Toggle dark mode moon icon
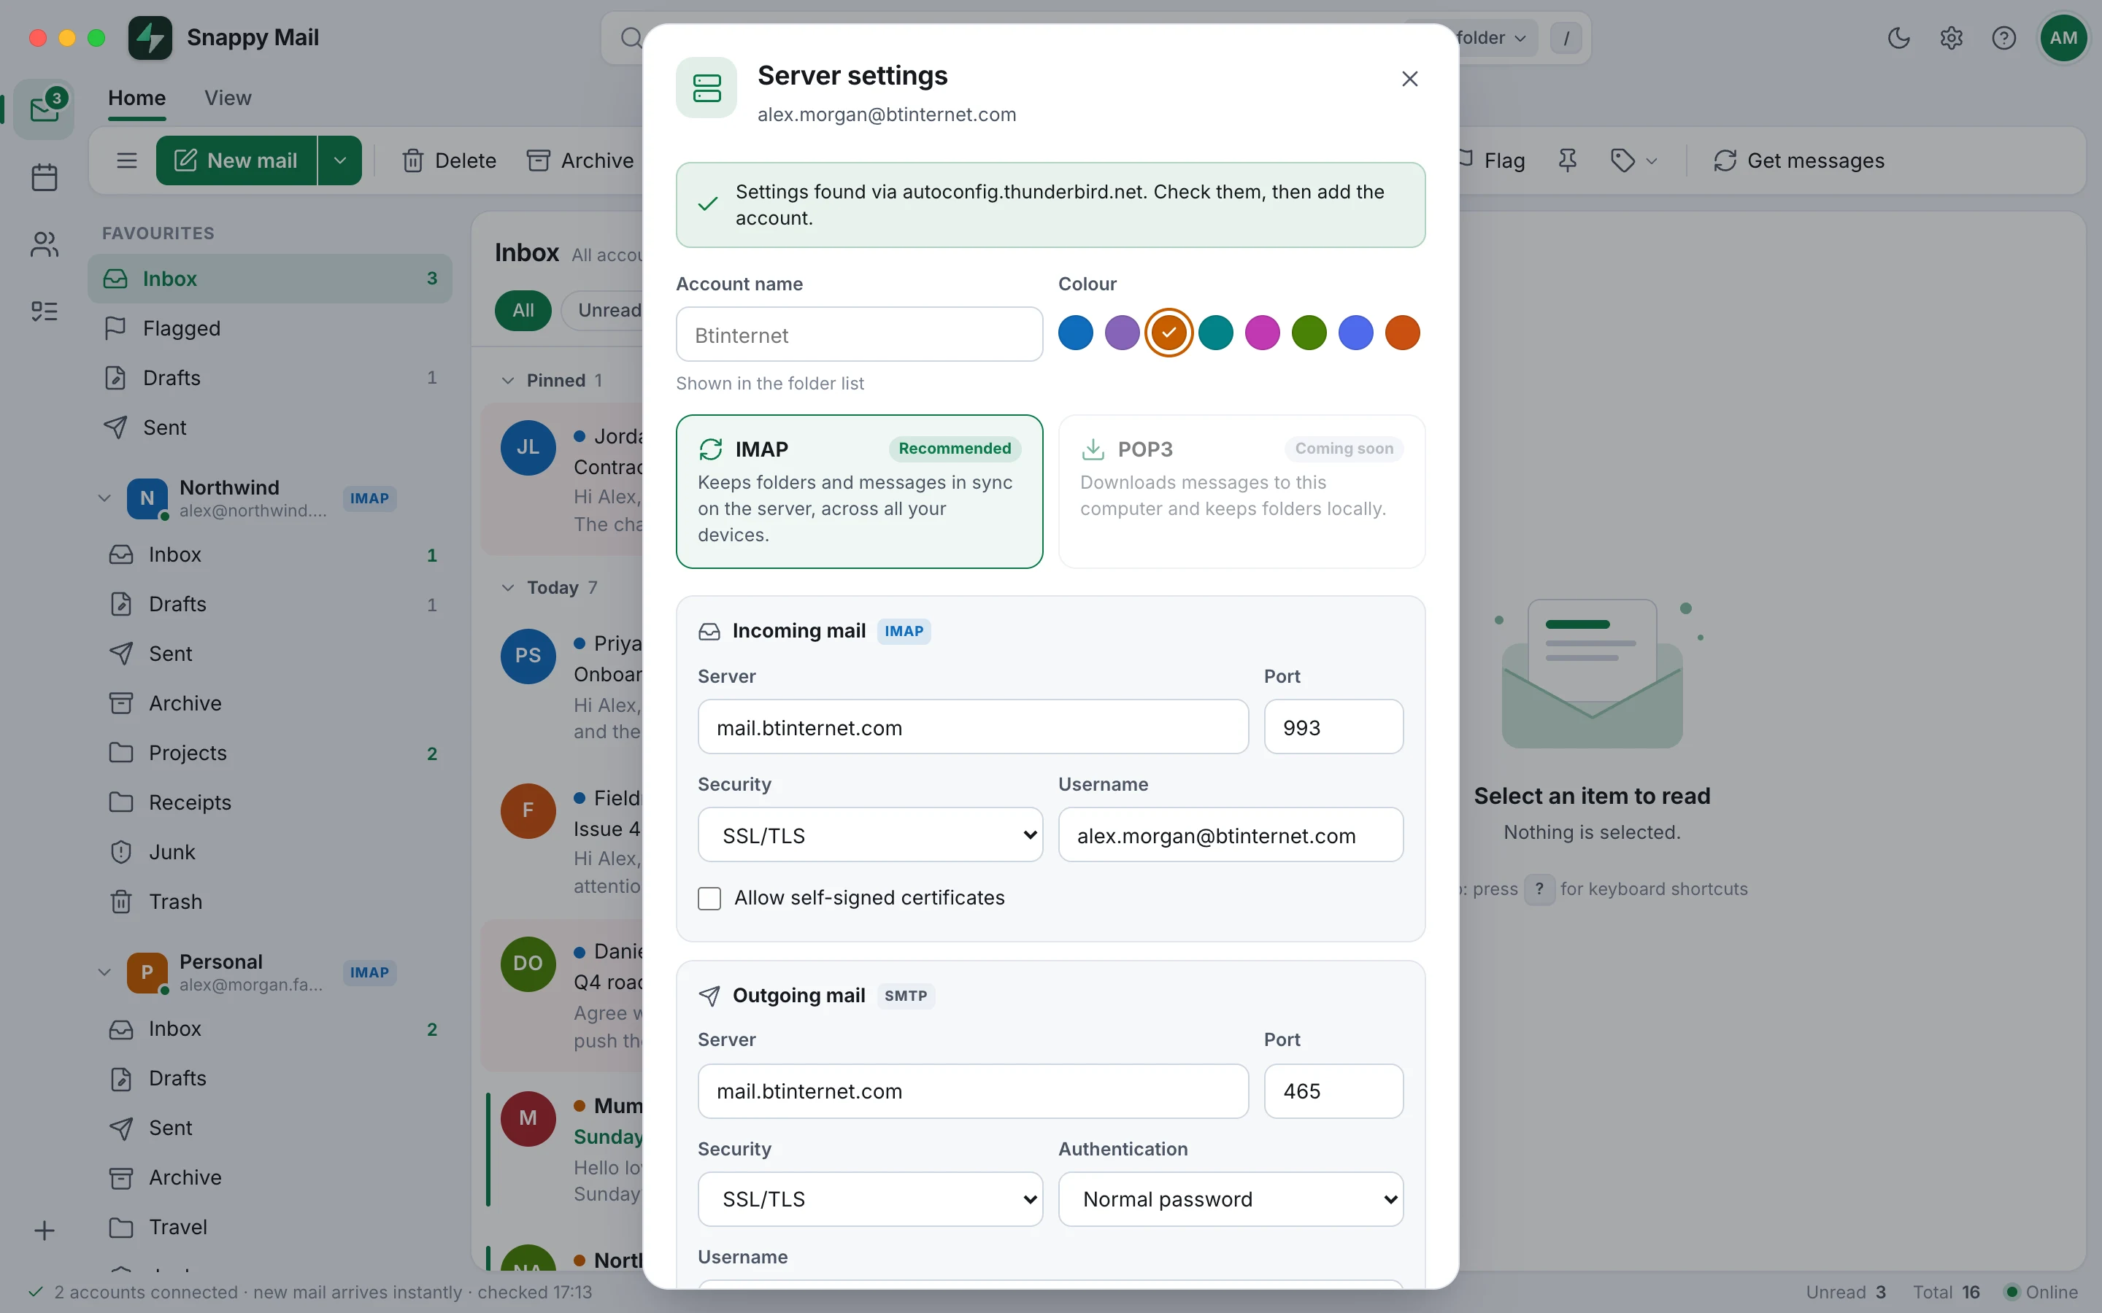The width and height of the screenshot is (2102, 1313). click(x=1899, y=37)
